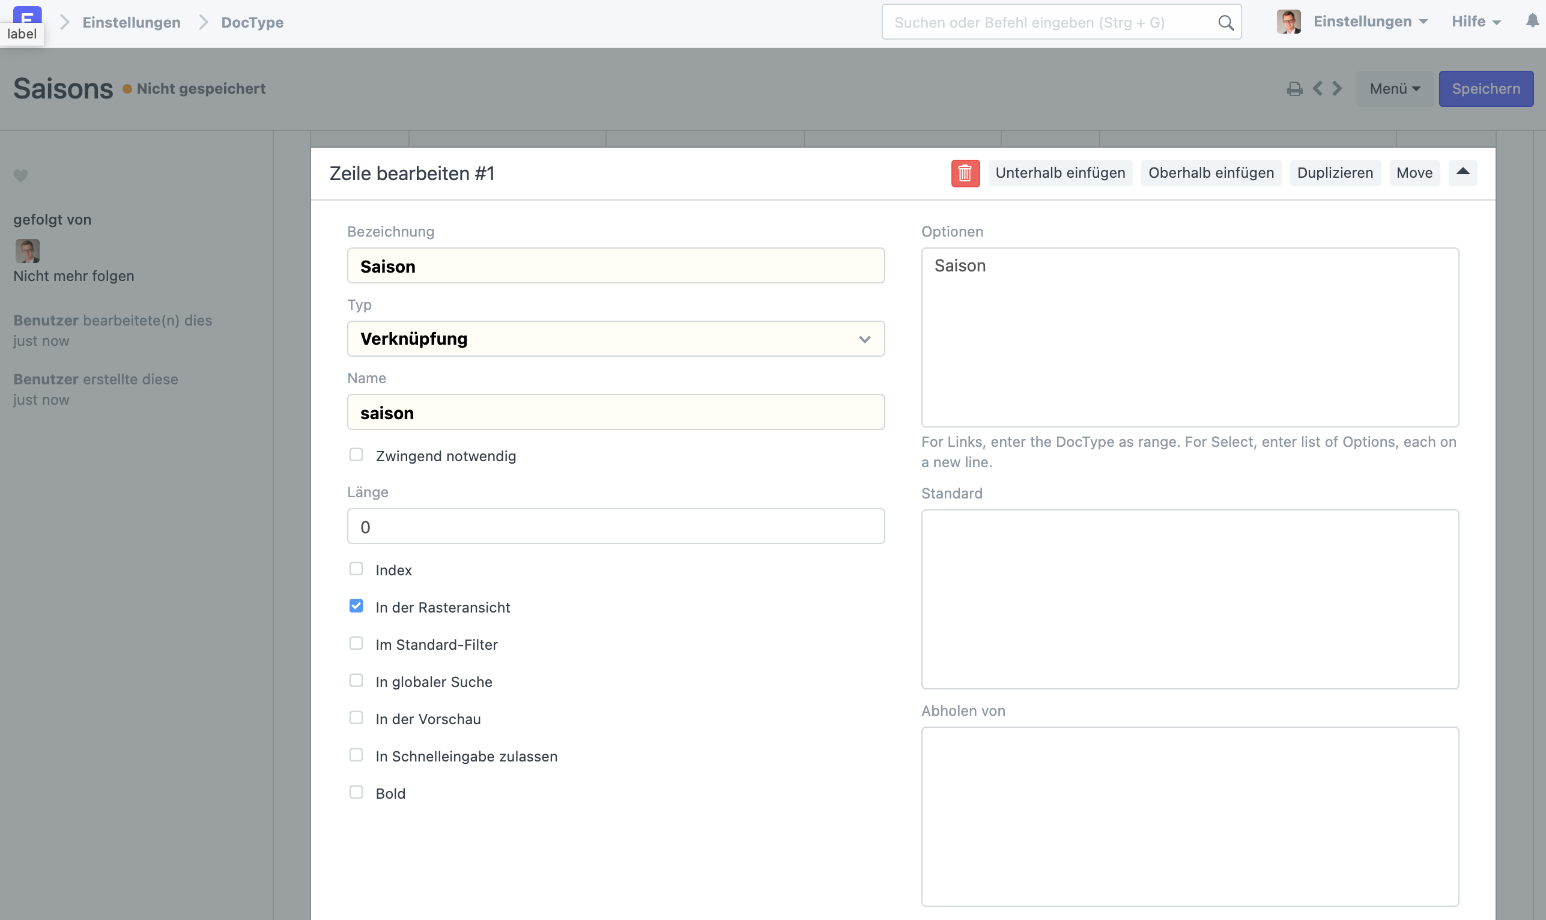Open the notifications bell
Image resolution: width=1546 pixels, height=920 pixels.
(x=1532, y=21)
